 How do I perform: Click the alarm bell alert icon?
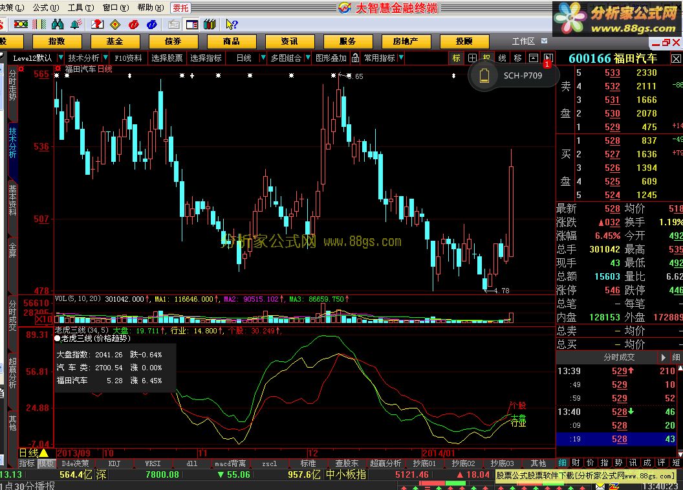[x=76, y=25]
